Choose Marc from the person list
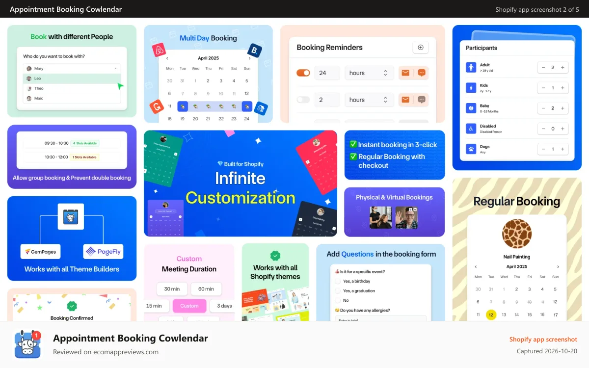 pos(72,98)
